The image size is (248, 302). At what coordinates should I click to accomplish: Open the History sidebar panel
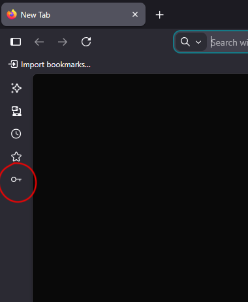(x=16, y=134)
